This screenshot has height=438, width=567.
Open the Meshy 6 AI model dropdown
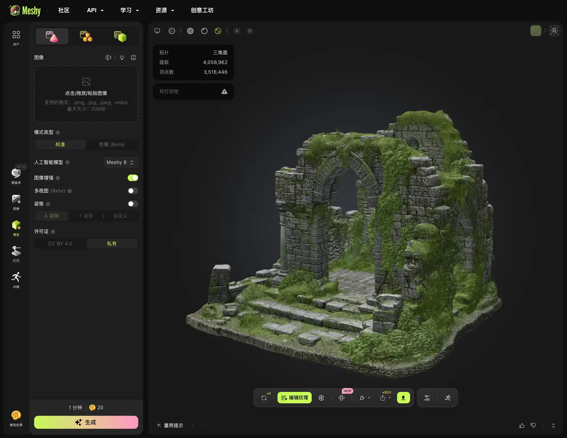(x=120, y=162)
